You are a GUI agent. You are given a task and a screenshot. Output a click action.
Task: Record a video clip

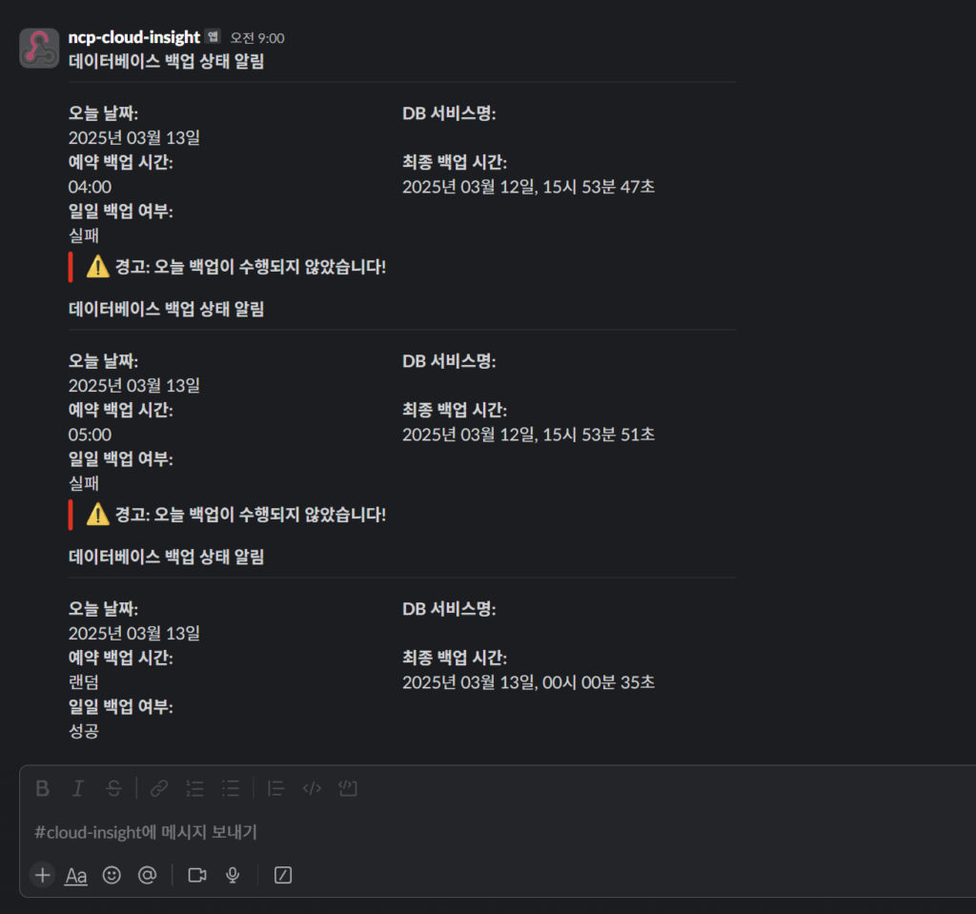click(x=197, y=875)
